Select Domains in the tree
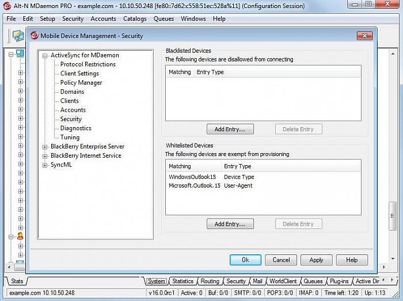Screen dimensions: 403x301 tap(72, 92)
